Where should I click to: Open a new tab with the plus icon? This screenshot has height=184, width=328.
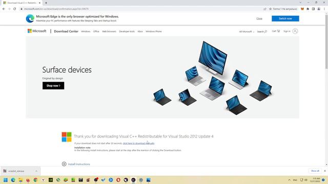point(46,3)
